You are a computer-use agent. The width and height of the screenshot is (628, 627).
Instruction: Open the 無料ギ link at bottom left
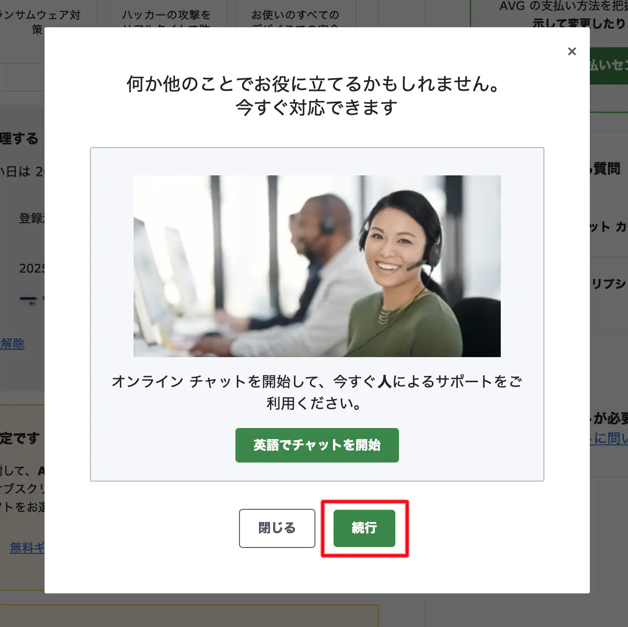pyautogui.click(x=27, y=547)
